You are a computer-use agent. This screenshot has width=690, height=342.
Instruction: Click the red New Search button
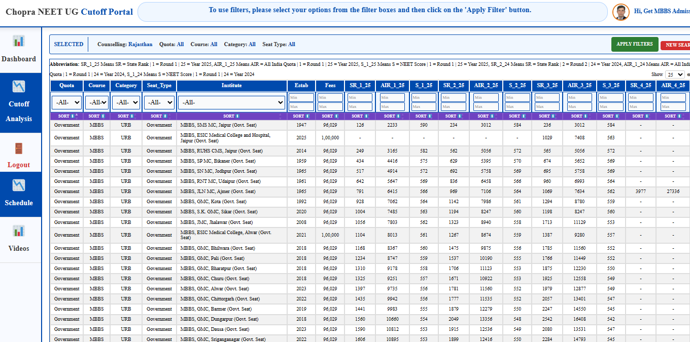[x=676, y=45]
